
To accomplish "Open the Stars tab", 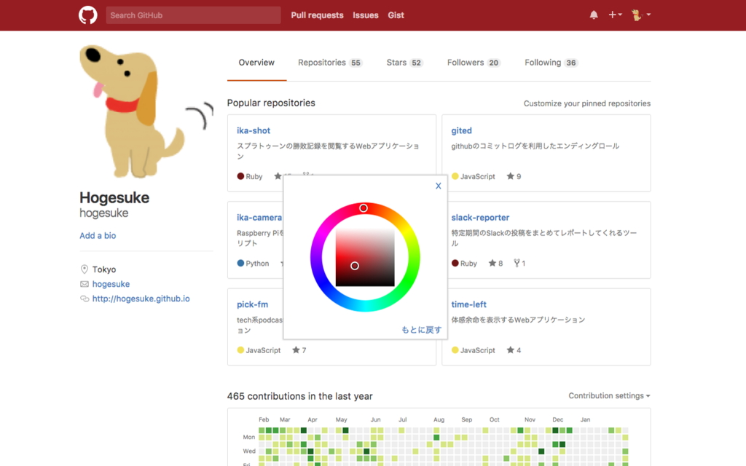I will click(x=404, y=63).
